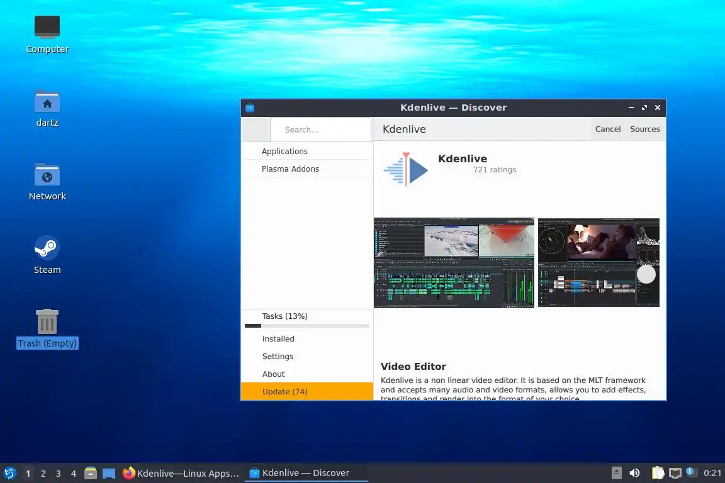The width and height of the screenshot is (725, 483).
Task: Click the Video Editor heading
Action: coord(413,366)
